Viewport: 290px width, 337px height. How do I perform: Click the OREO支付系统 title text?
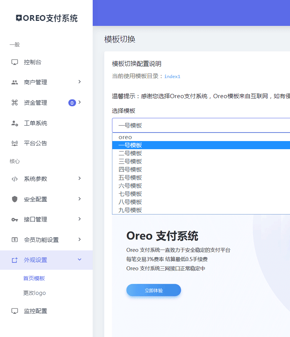[x=50, y=18]
